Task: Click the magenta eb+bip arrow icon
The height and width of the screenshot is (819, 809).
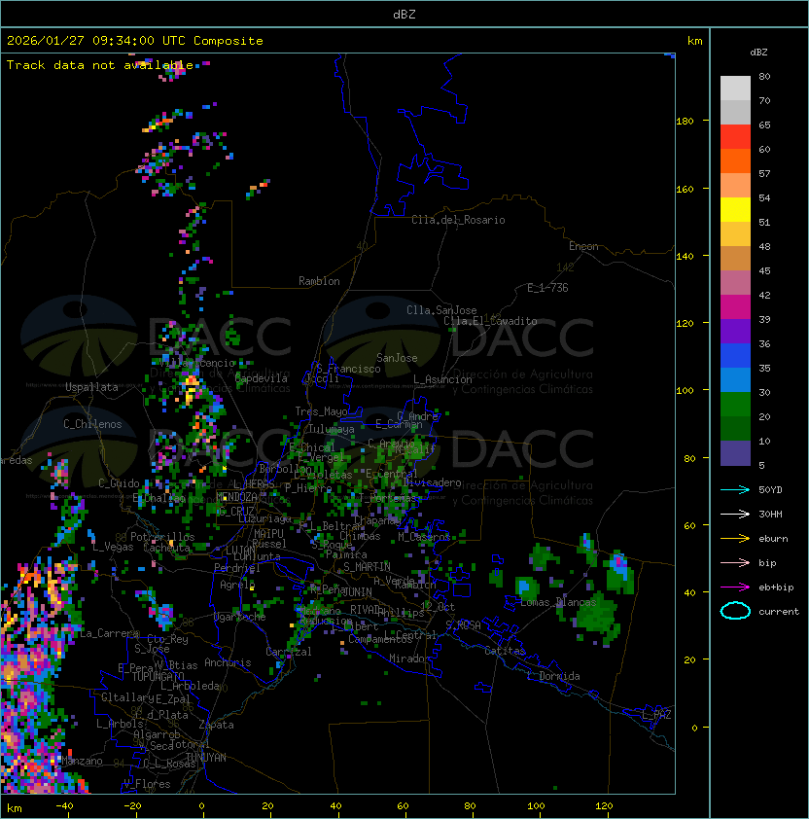Action: coord(735,587)
